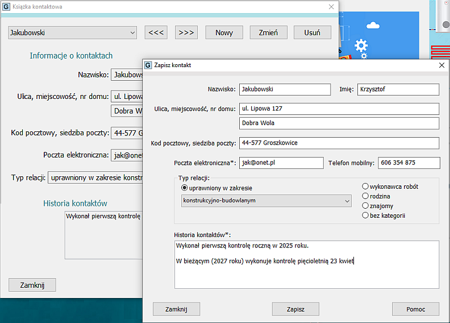Click the G icon in Książka kontaktowa title bar
Image resolution: width=450 pixels, height=323 pixels.
tap(6, 7)
